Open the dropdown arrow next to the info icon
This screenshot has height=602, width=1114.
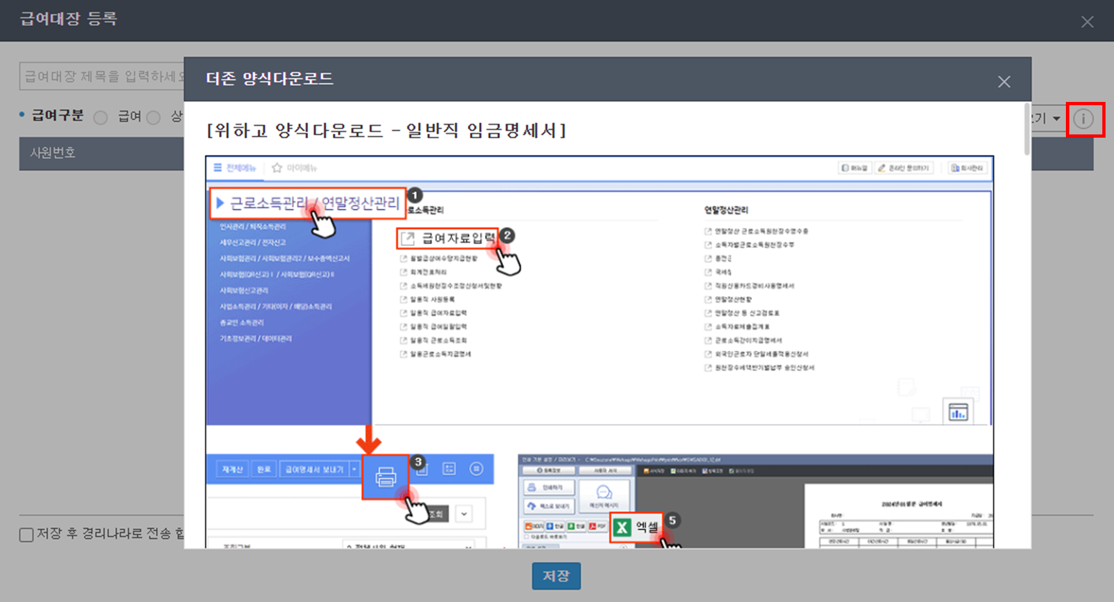click(1056, 119)
